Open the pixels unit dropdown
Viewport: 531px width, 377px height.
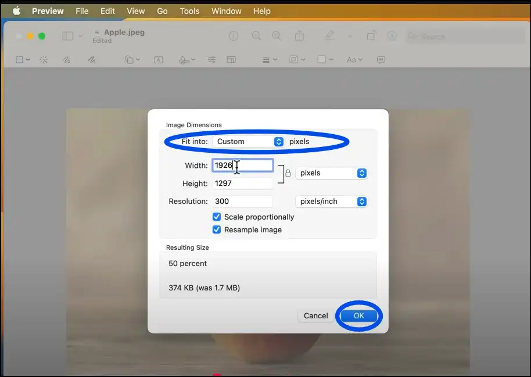coord(332,173)
